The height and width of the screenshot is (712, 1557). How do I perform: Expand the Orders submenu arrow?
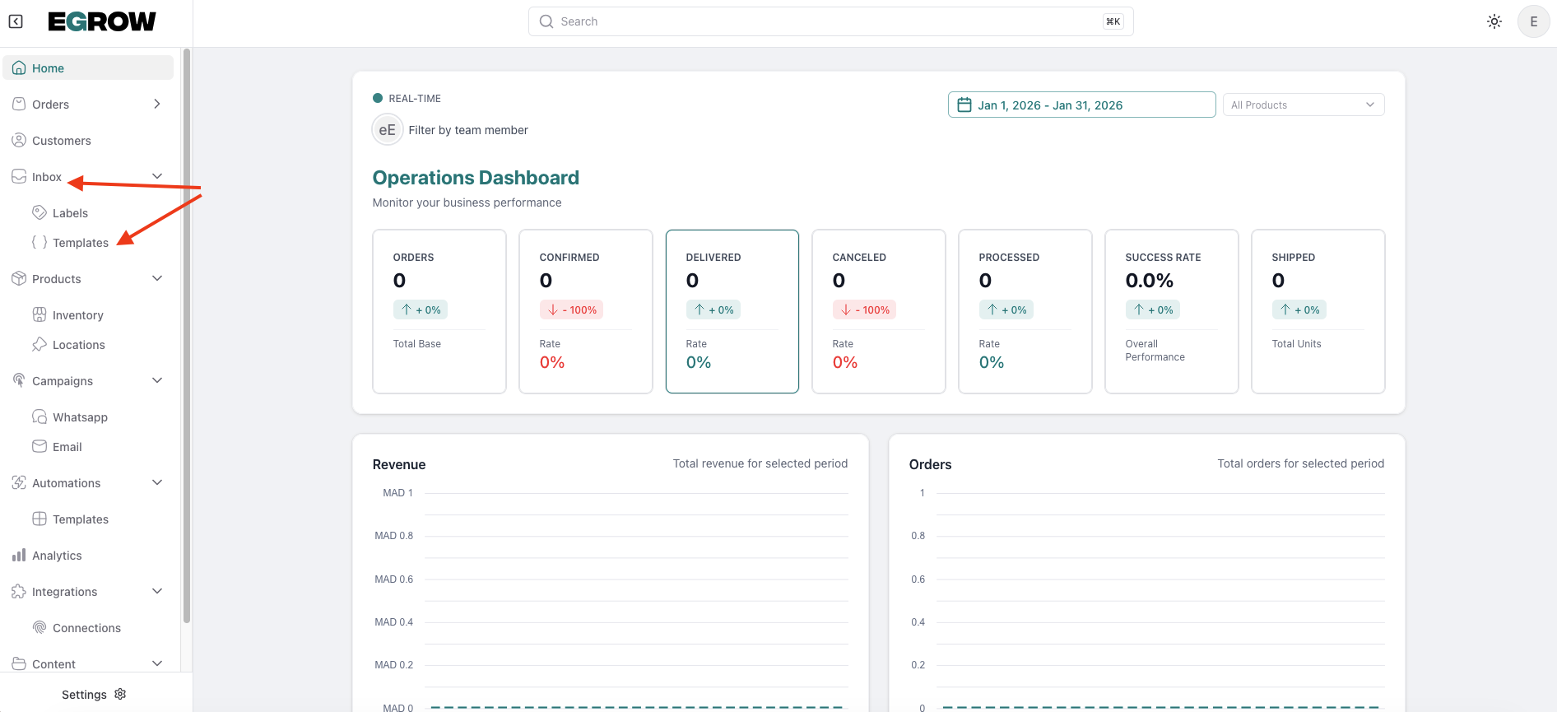pyautogui.click(x=157, y=105)
